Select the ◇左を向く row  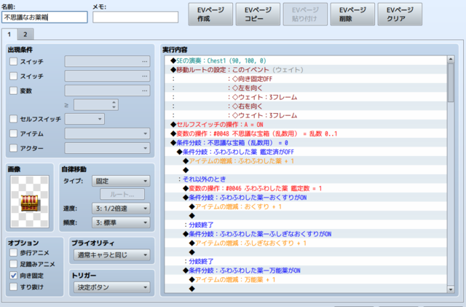point(306,88)
